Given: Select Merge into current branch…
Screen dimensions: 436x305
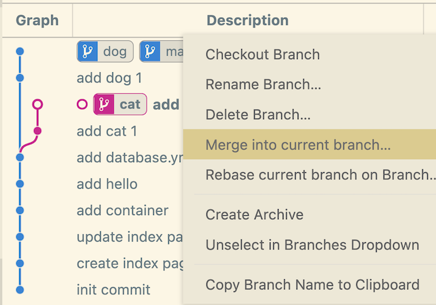Looking at the screenshot, I should (298, 145).
